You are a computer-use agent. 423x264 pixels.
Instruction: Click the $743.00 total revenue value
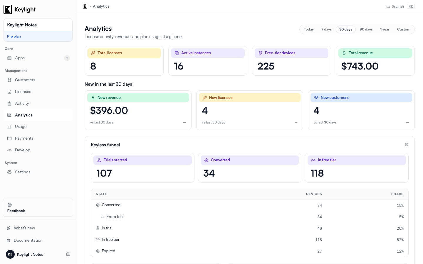coord(360,66)
